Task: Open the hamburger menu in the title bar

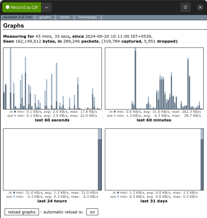Action: (185, 7)
